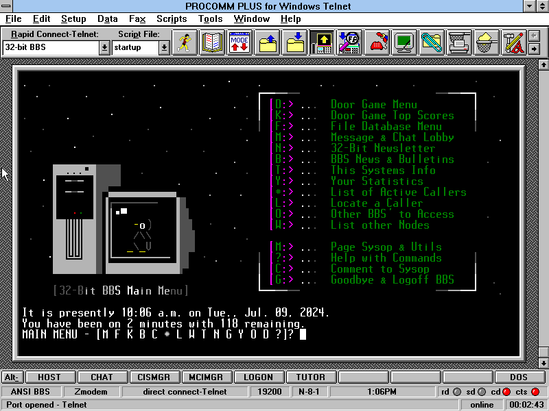
Task: Click the MODE transfer arrows icon
Action: tap(240, 42)
